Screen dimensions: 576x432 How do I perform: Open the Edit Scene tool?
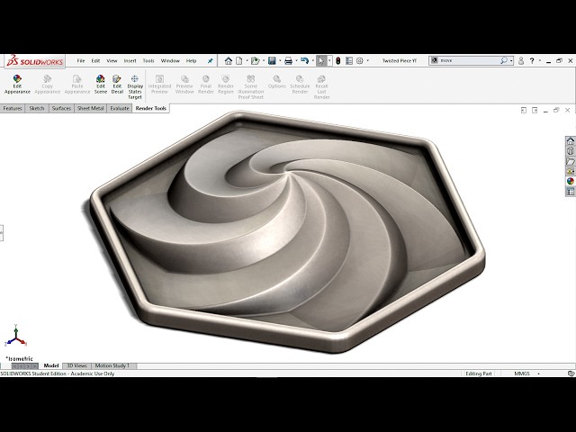point(100,85)
